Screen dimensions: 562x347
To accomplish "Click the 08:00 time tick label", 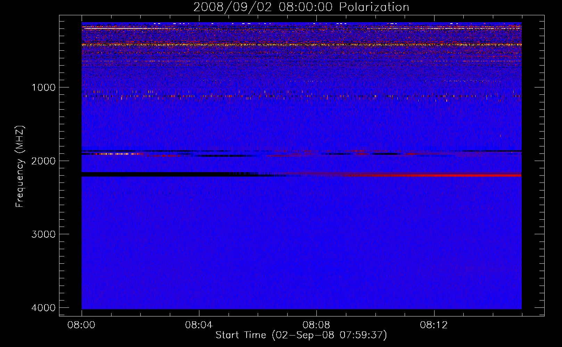I will tap(82, 325).
